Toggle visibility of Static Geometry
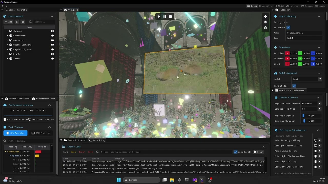 click(52, 45)
